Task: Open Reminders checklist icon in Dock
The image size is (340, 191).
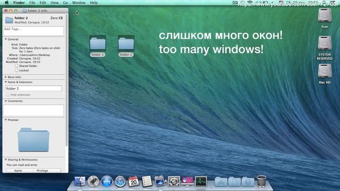Action: pos(147,181)
